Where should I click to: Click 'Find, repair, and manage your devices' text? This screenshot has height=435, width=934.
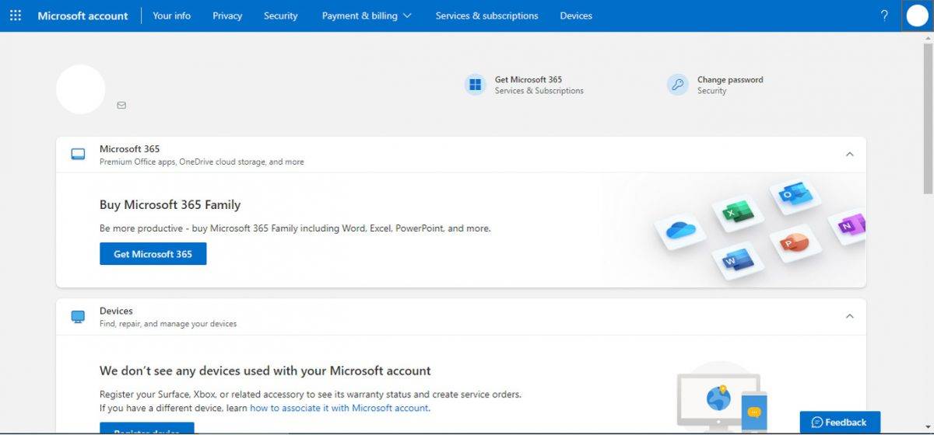pos(168,323)
